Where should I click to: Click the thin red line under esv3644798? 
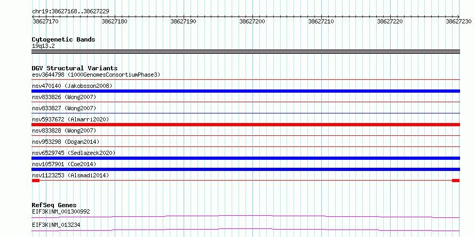(x=246, y=80)
